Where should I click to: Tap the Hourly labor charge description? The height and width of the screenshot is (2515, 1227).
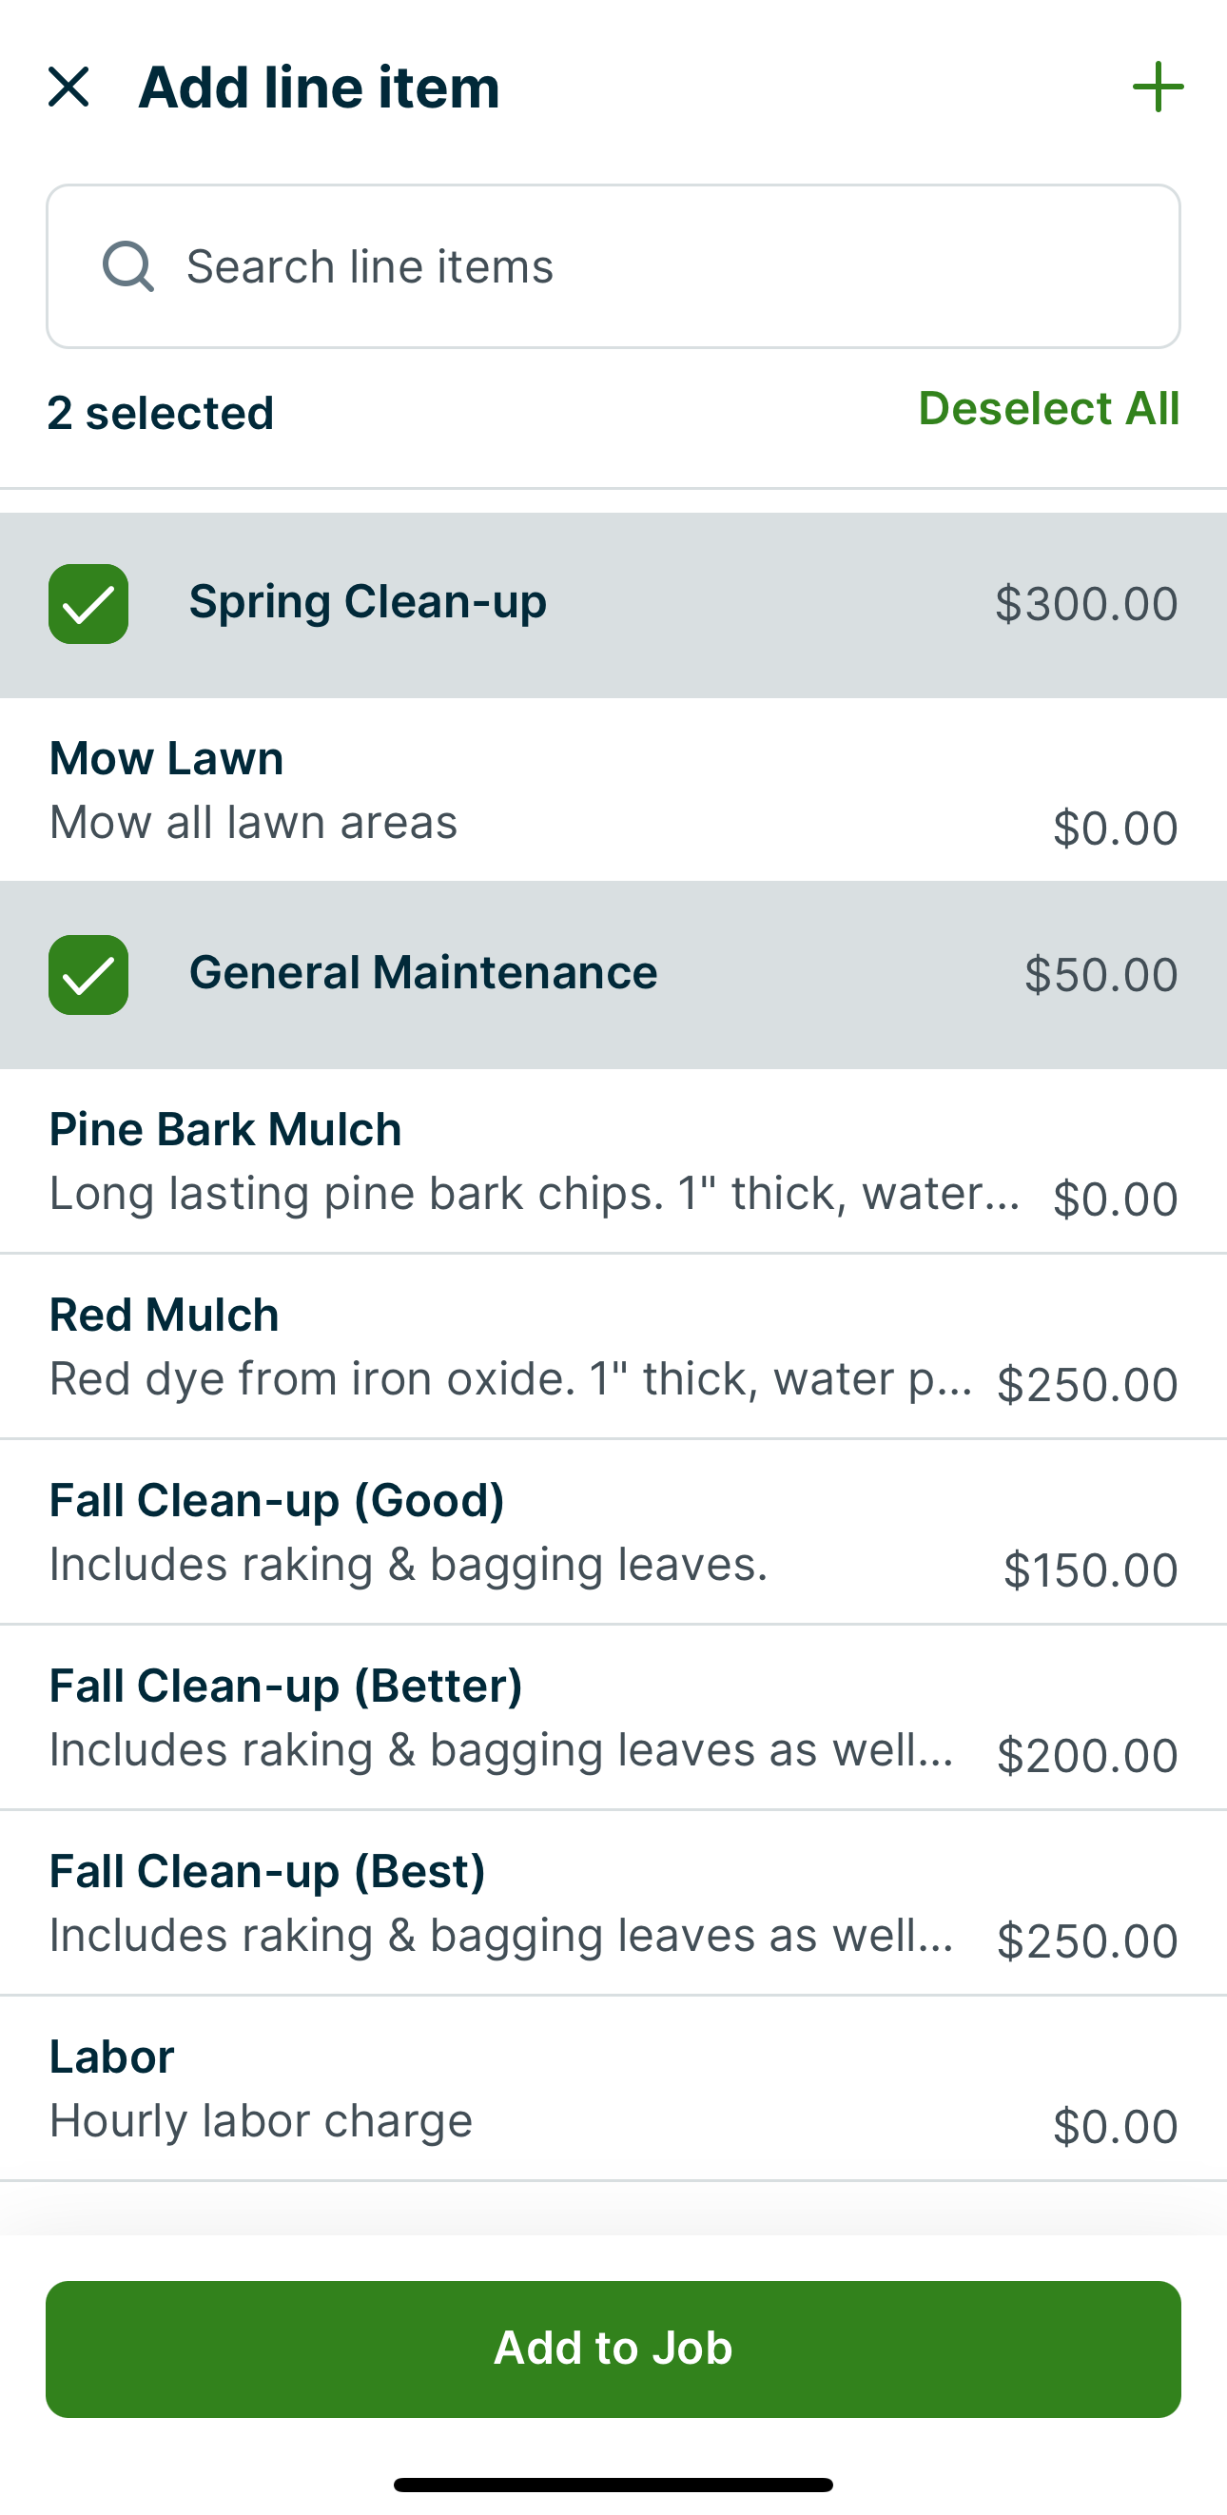pos(261,2120)
